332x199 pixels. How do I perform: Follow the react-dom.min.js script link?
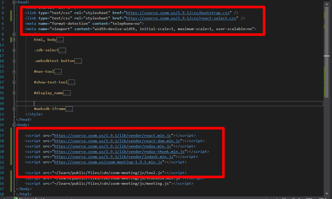coord(117,141)
